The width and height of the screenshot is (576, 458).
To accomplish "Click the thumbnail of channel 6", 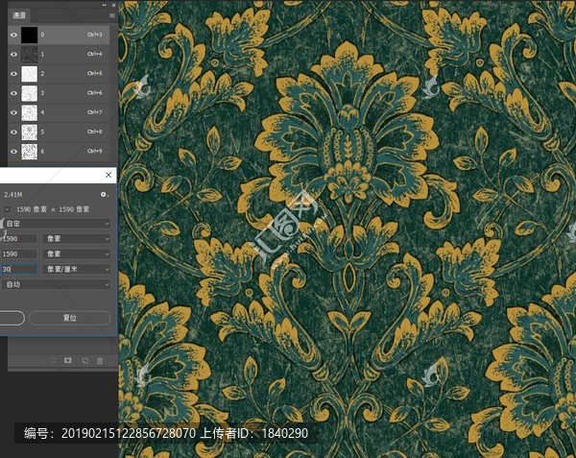I will coord(30,152).
